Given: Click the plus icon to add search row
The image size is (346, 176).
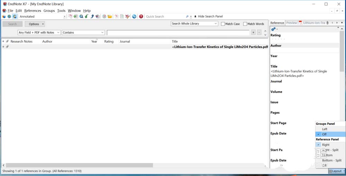Looking at the screenshot, I should pyautogui.click(x=253, y=32).
